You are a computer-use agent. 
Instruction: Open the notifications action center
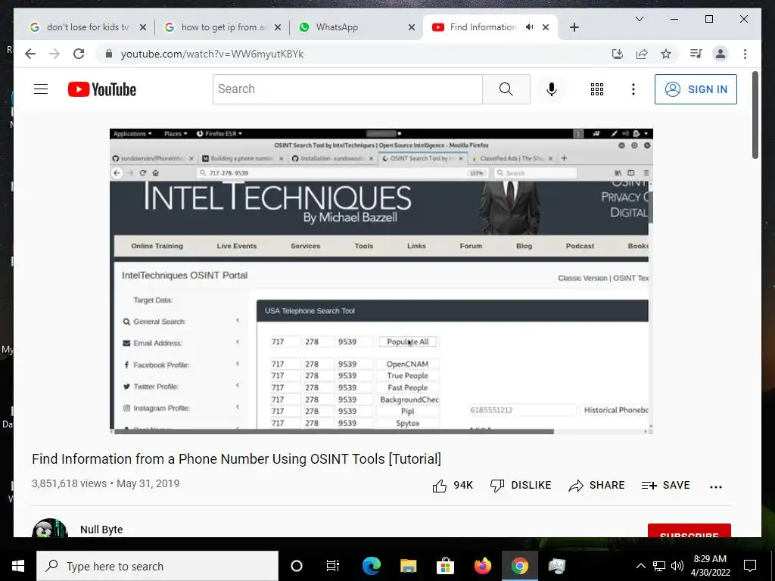click(x=750, y=566)
